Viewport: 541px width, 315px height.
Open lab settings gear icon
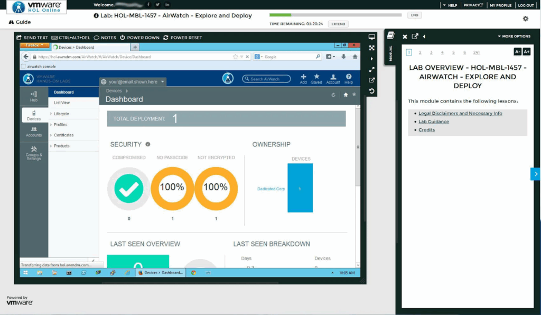tap(525, 19)
